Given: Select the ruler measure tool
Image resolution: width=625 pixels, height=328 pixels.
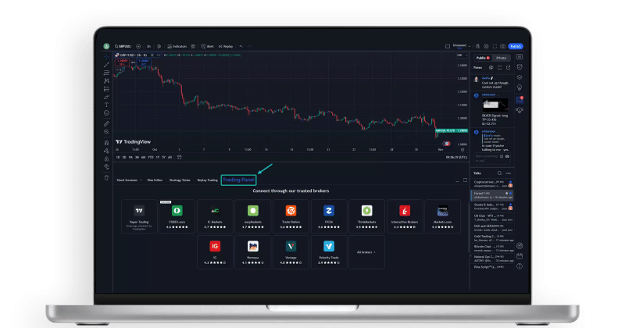Looking at the screenshot, I should 106,123.
